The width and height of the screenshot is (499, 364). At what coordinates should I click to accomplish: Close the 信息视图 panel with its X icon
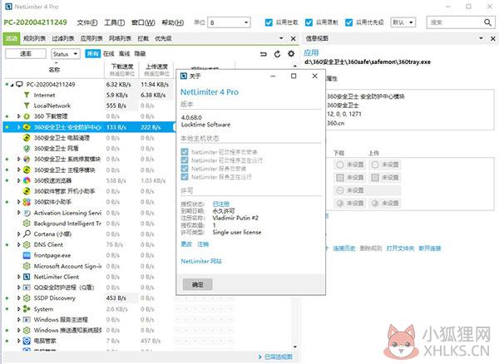[x=492, y=38]
